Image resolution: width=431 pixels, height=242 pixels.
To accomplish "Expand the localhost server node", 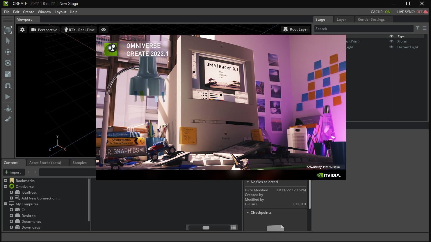I will pos(11,192).
